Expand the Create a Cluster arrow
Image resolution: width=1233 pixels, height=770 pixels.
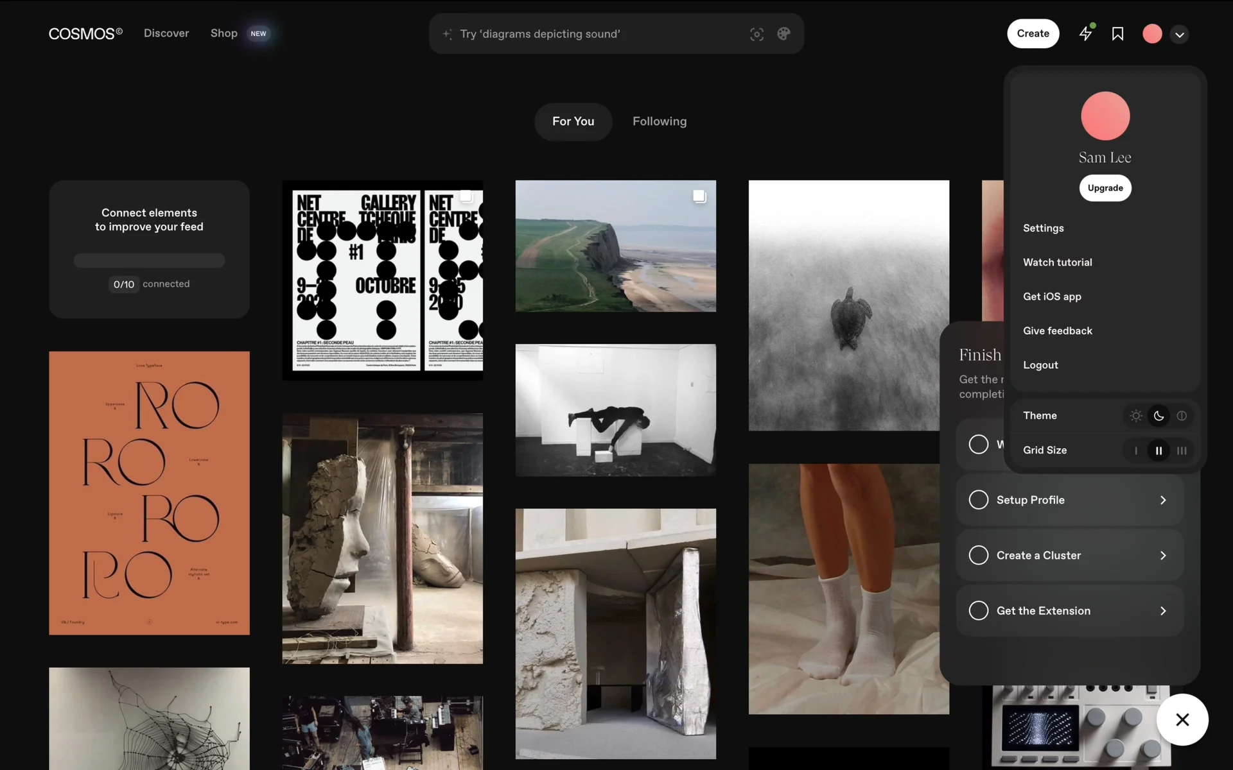click(1163, 555)
